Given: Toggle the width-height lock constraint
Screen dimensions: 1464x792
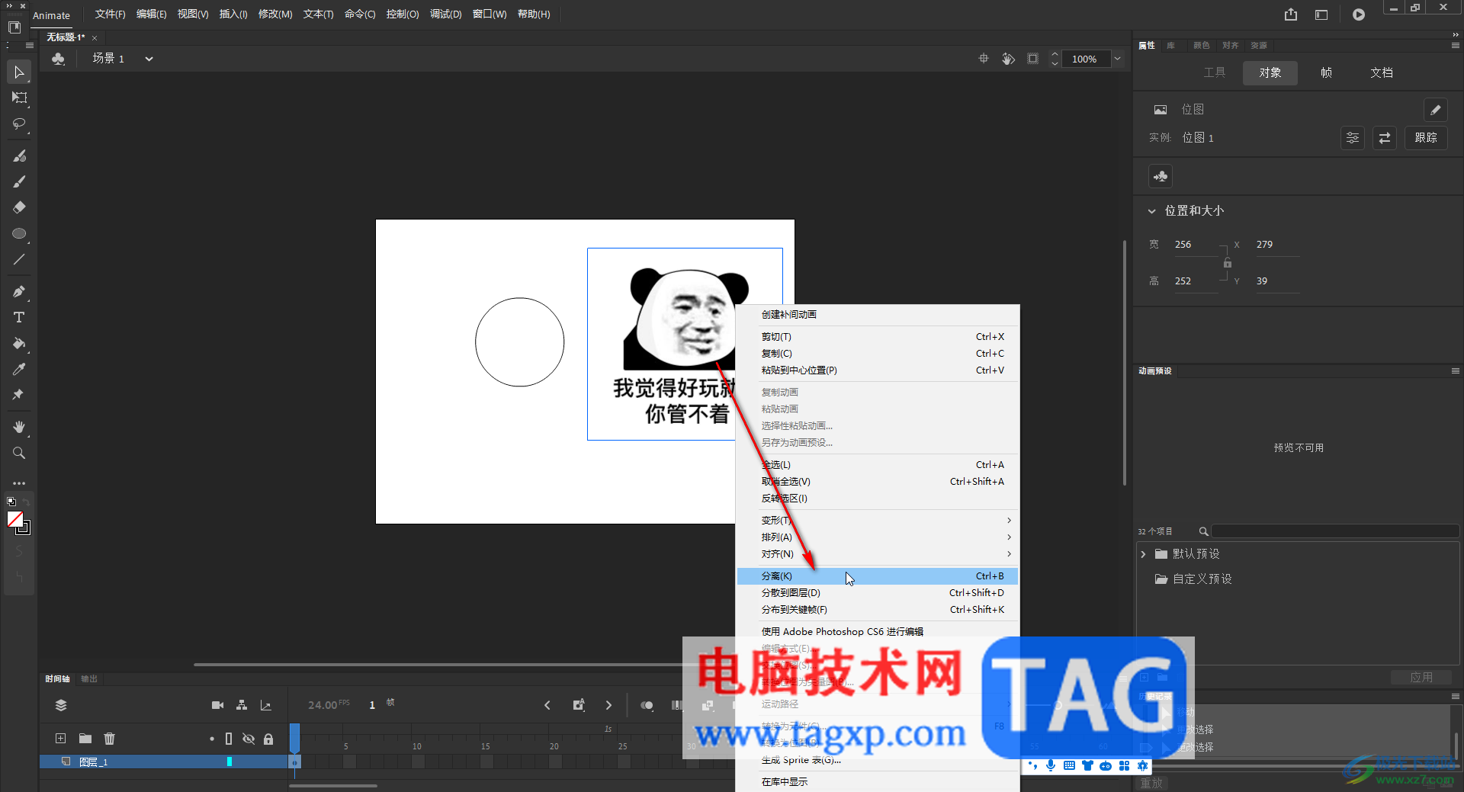Looking at the screenshot, I should [x=1227, y=263].
